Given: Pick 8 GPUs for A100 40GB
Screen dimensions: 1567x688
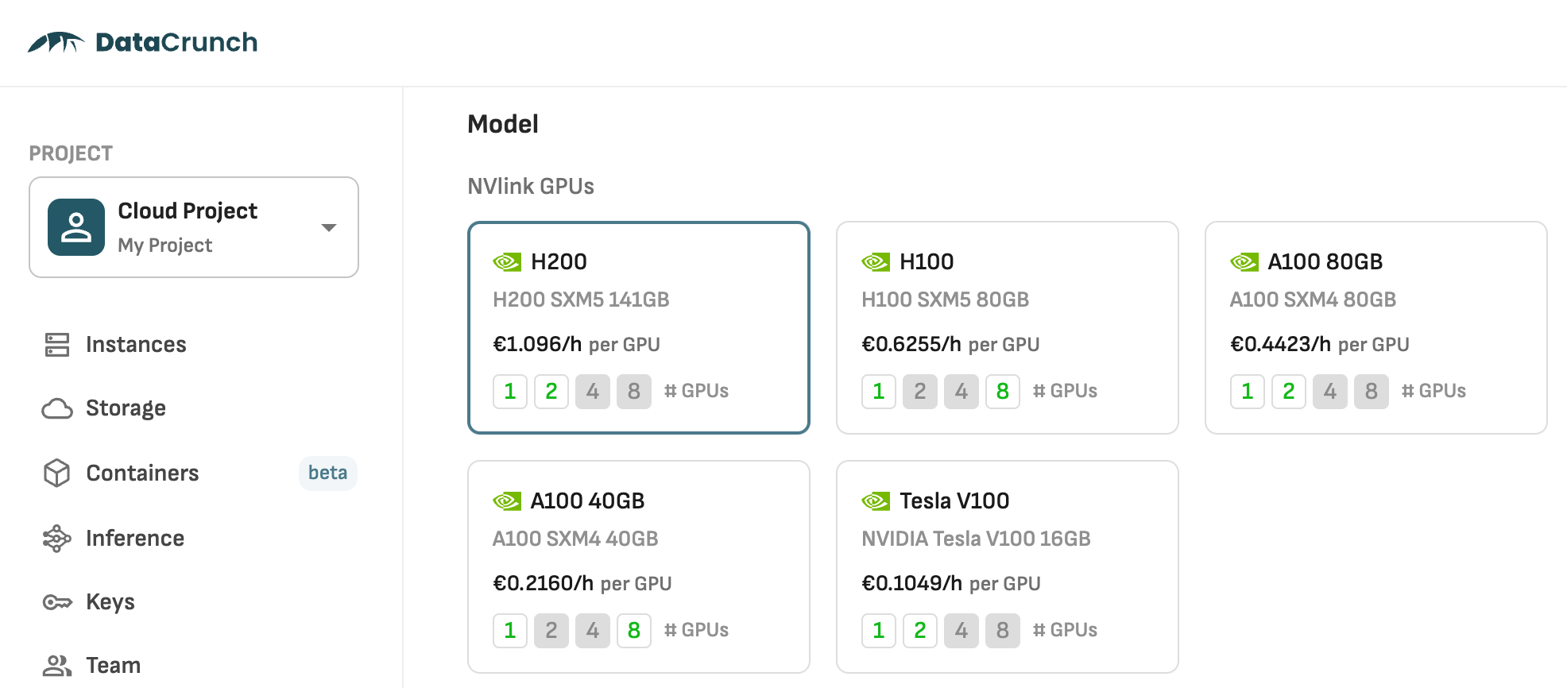Looking at the screenshot, I should [x=634, y=631].
